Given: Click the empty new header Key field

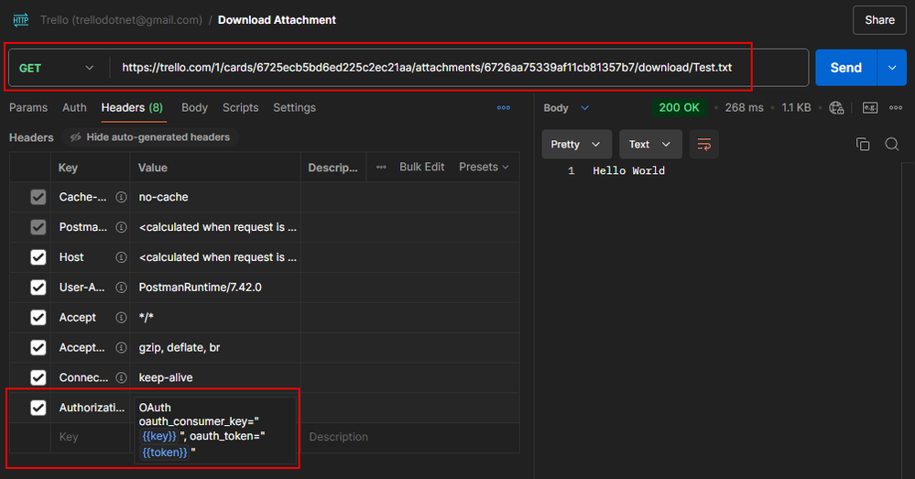Looking at the screenshot, I should (x=91, y=437).
